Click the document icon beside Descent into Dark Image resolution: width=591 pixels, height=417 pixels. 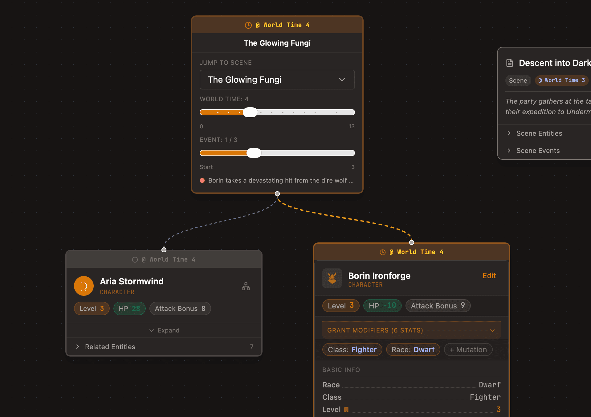point(510,63)
